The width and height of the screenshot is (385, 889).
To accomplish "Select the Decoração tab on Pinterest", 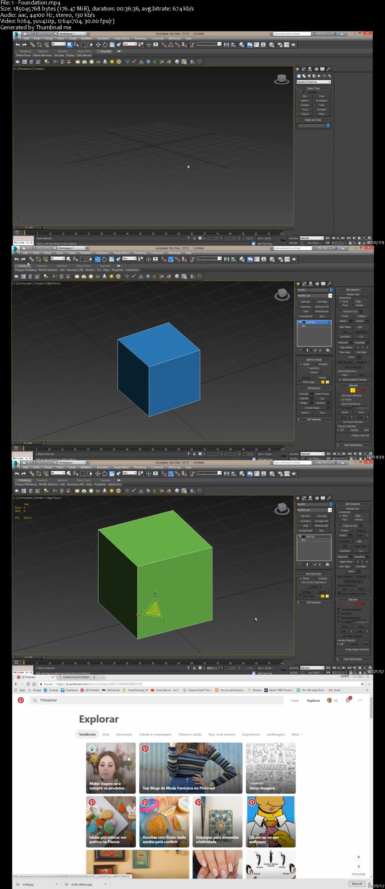I will pos(124,734).
